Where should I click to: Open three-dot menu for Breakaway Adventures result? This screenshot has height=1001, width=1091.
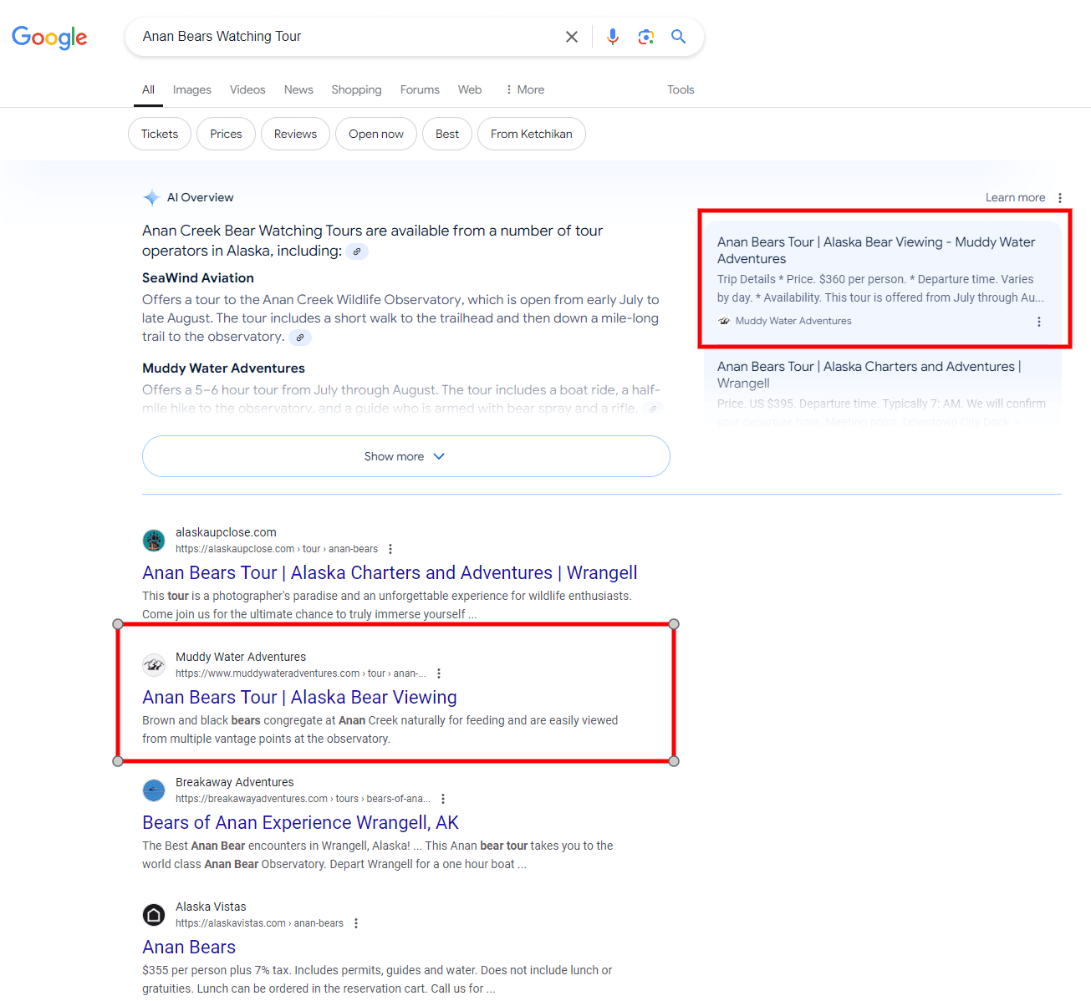pos(443,799)
